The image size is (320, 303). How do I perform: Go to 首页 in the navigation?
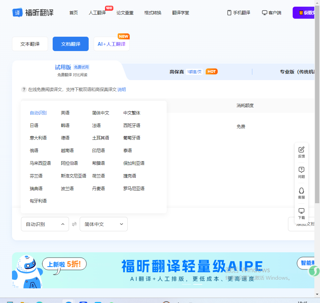click(73, 13)
